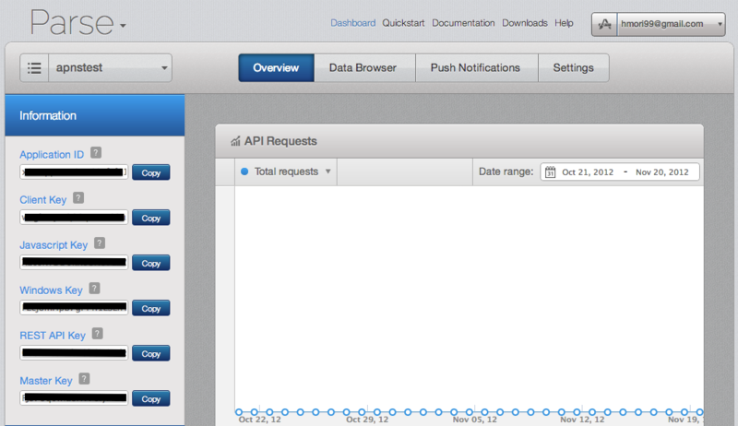
Task: Click the API Requests panel title
Action: click(x=280, y=141)
